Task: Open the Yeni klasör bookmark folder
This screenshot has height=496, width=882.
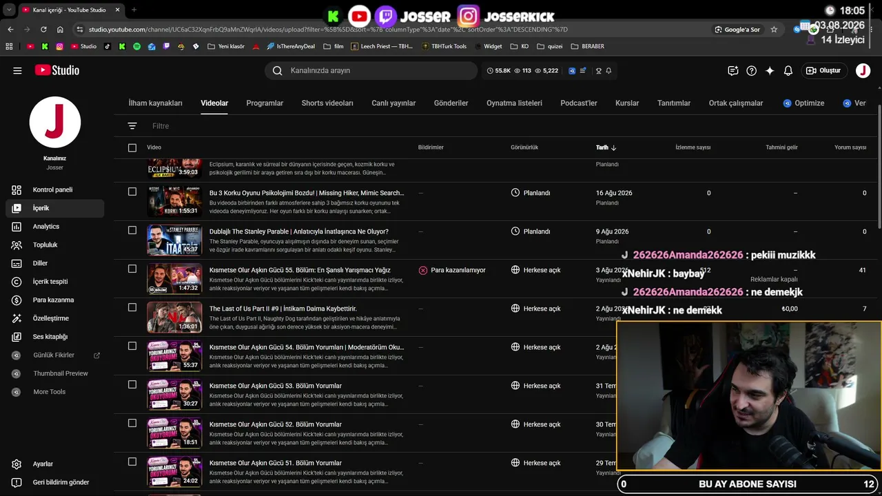Action: click(x=225, y=46)
